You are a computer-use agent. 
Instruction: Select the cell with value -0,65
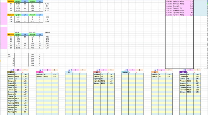pyautogui.click(x=18, y=21)
